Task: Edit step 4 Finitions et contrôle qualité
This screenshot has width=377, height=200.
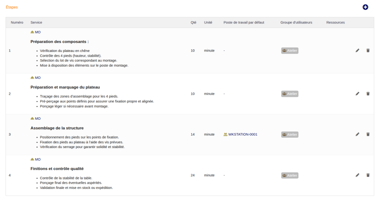Action: pyautogui.click(x=357, y=175)
